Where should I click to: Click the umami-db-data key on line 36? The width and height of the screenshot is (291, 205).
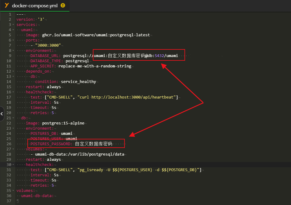37,196
